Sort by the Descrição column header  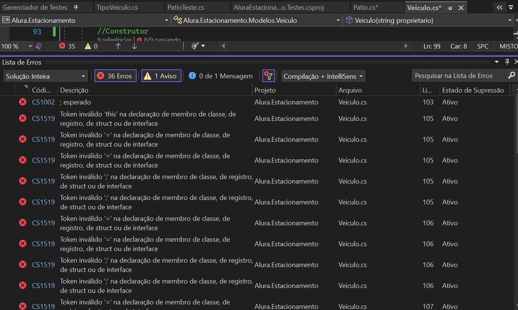[x=155, y=90]
